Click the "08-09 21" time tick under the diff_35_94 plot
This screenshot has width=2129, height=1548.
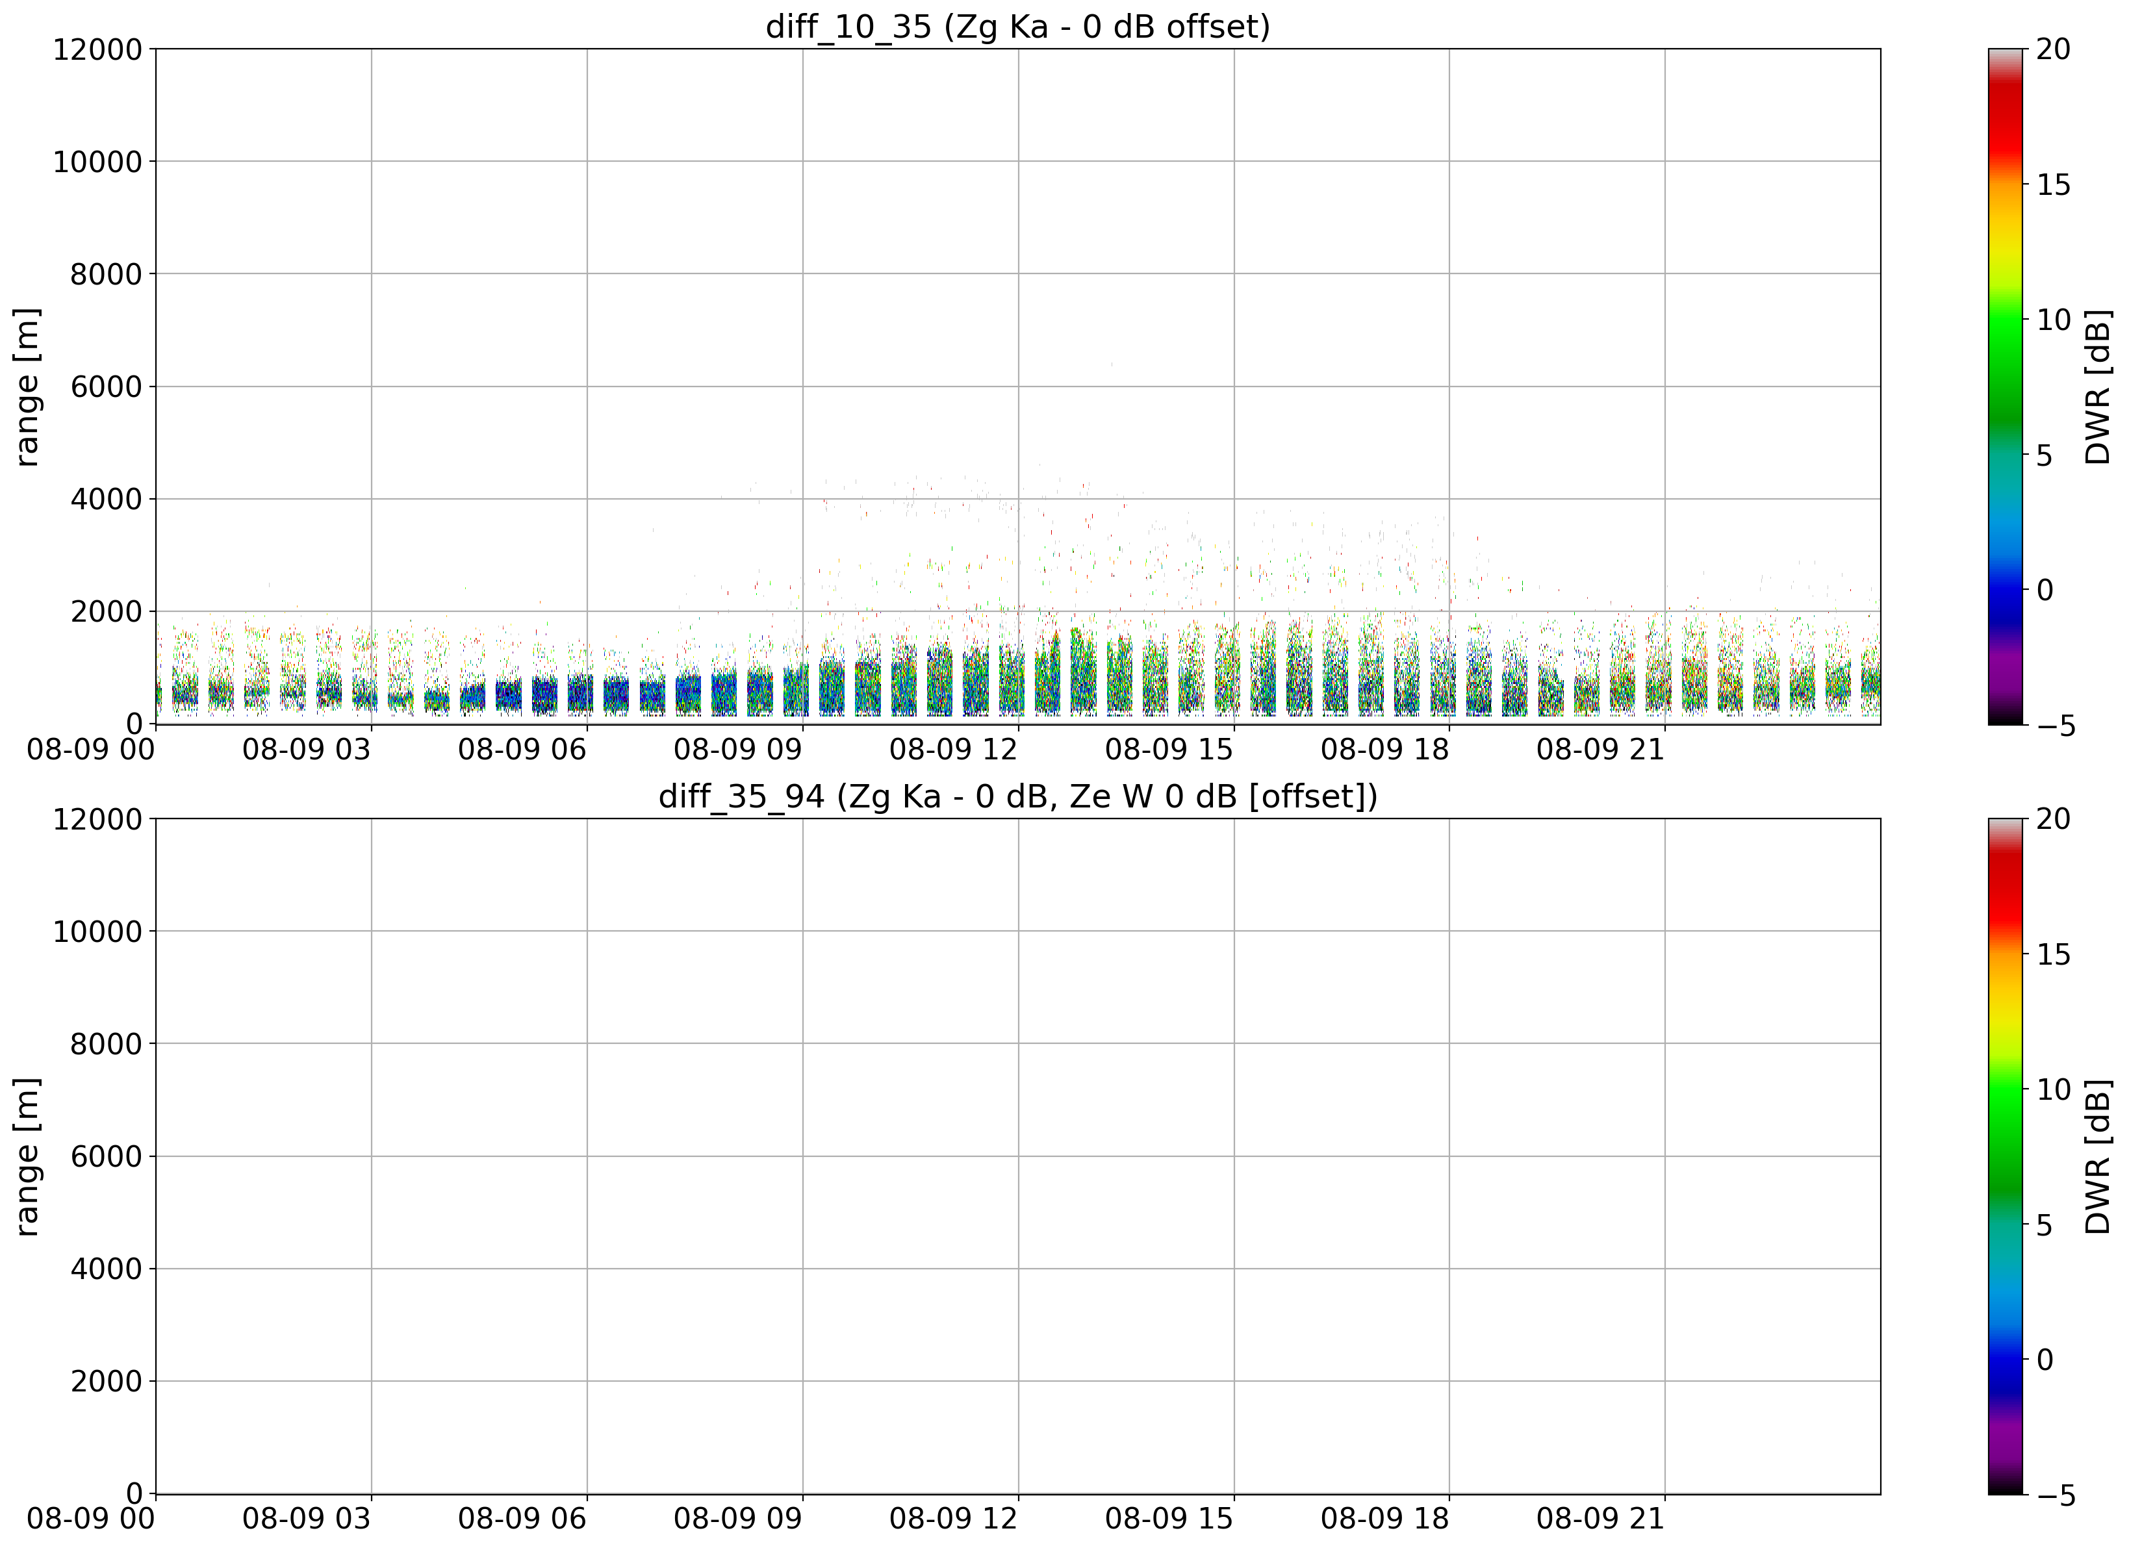point(1601,1519)
